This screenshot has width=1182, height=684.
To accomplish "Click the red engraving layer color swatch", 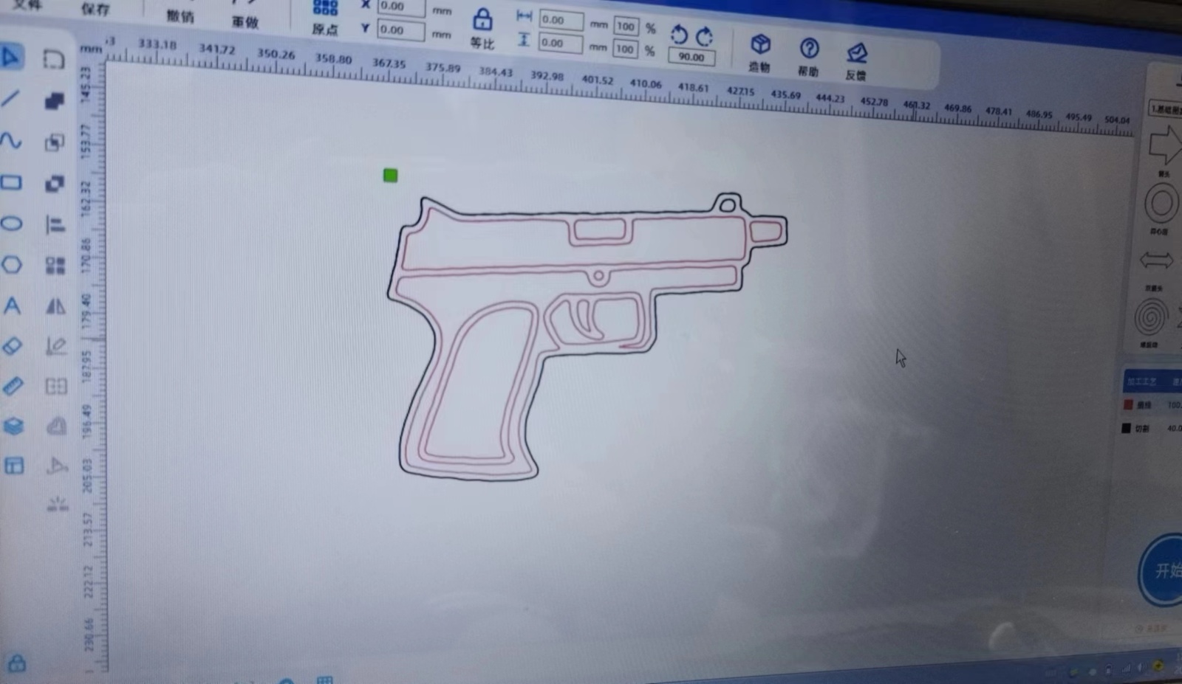I will coord(1128,404).
